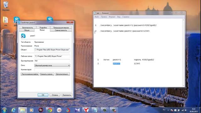The height and width of the screenshot is (113, 201).
Task: Launch Internet Explorer from the taskbar
Action: pyautogui.click(x=13, y=110)
